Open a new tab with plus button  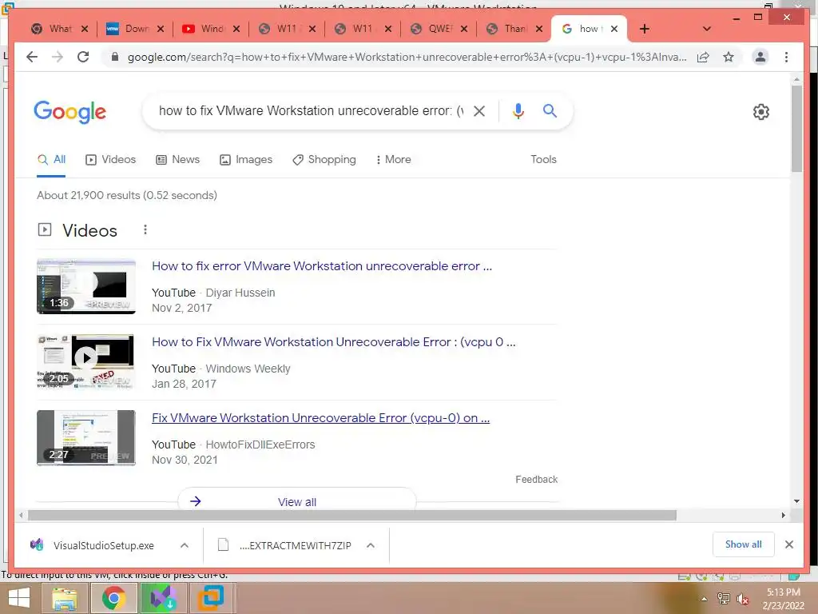pos(645,29)
